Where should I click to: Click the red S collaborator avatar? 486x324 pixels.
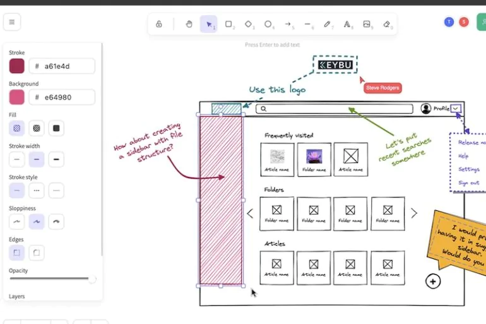(464, 22)
